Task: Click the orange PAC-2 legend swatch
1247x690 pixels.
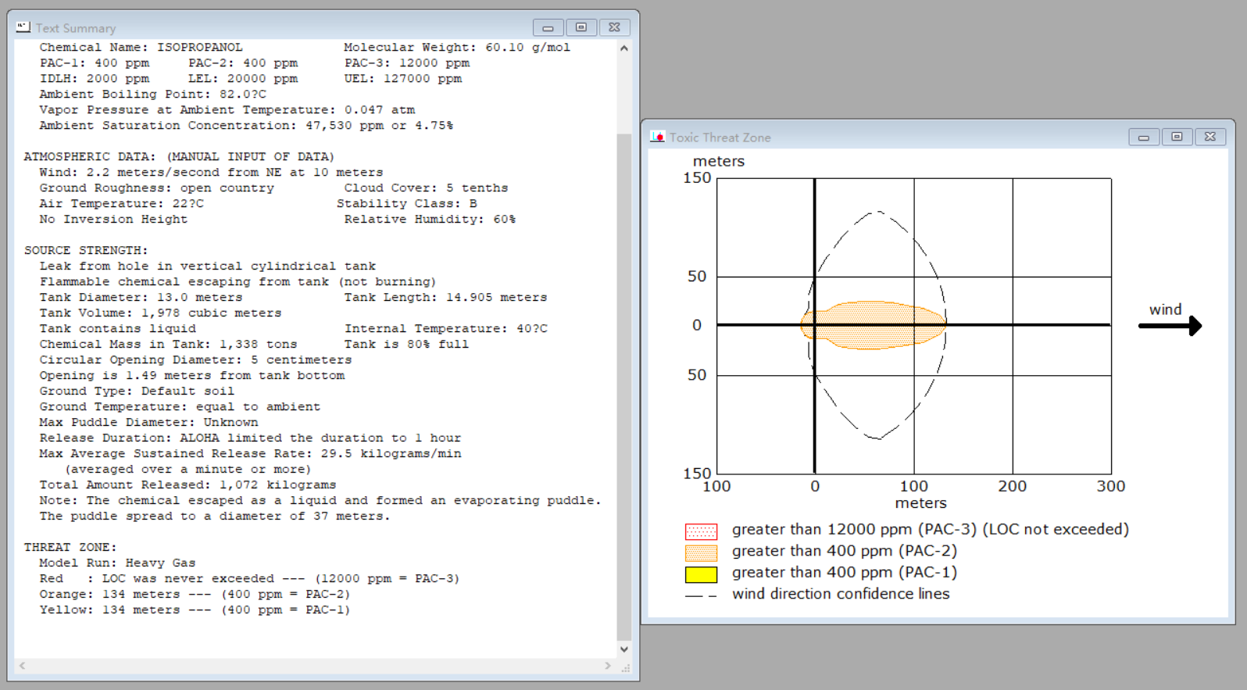Action: click(701, 553)
